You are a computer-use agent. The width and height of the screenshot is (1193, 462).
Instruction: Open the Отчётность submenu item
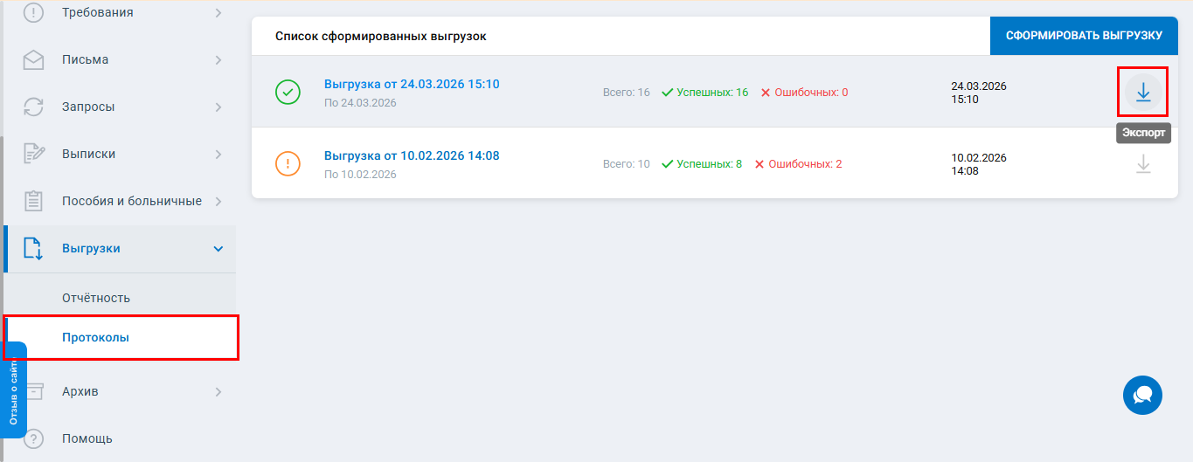click(x=96, y=298)
